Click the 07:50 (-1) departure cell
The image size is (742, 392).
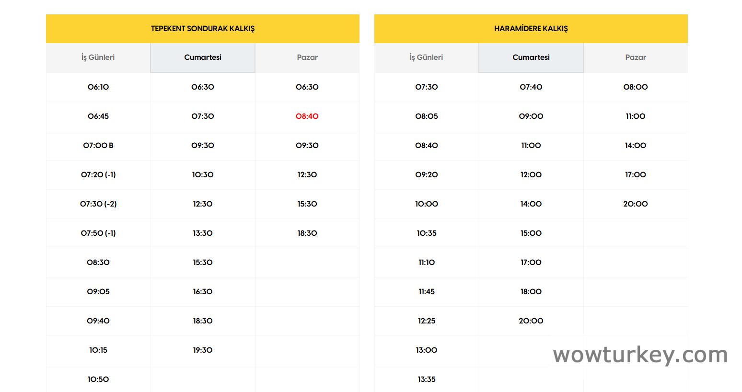point(98,233)
